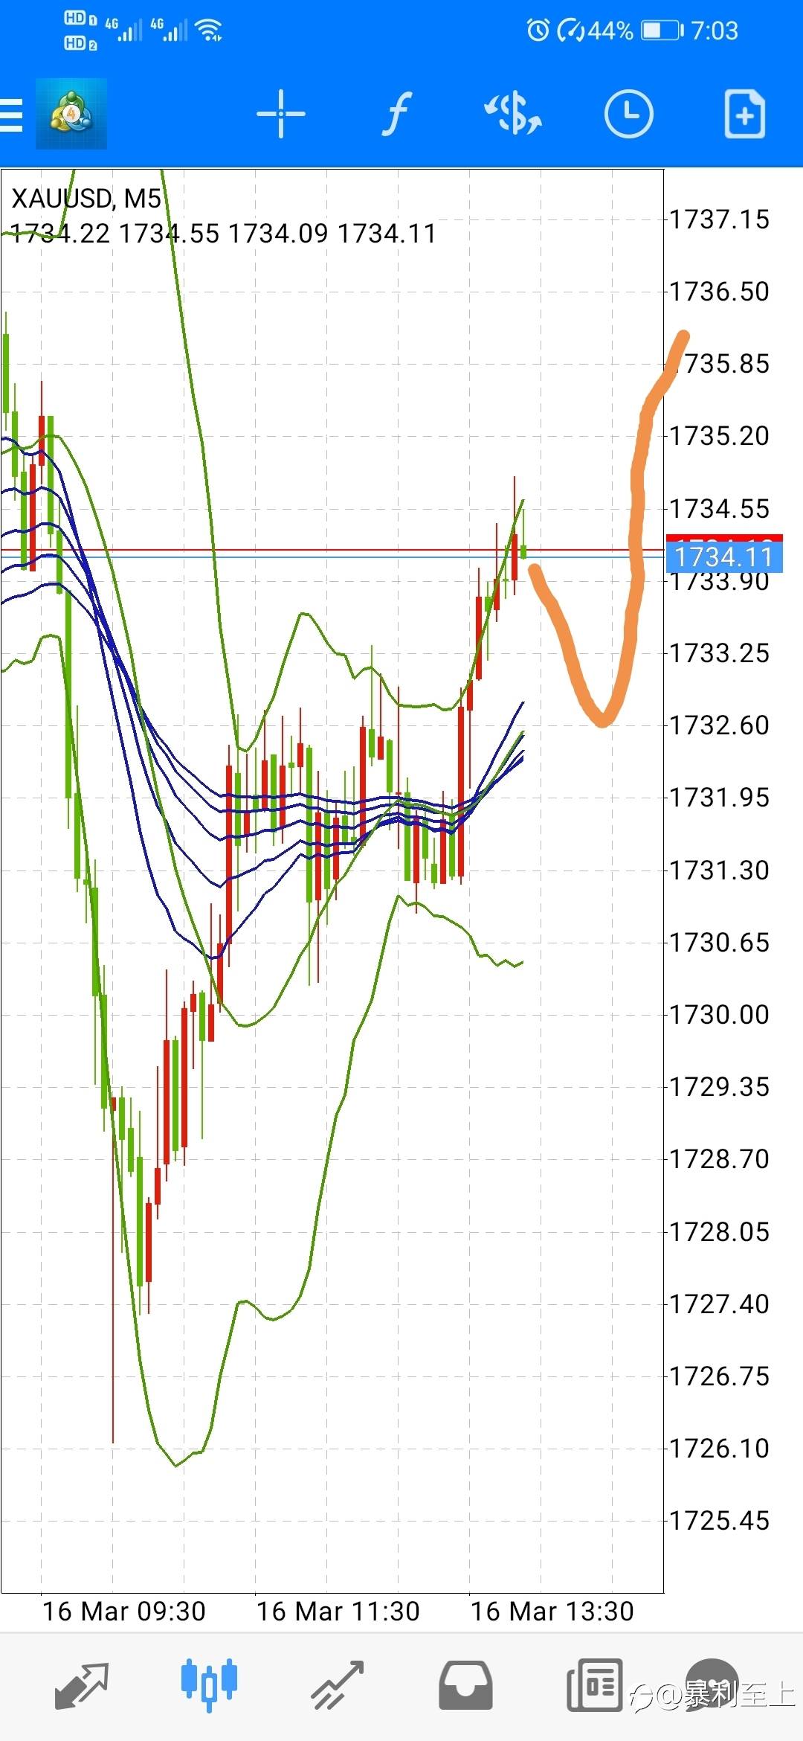This screenshot has width=803, height=1741.
Task: Activate the crosshair cursor tool
Action: pos(280,114)
